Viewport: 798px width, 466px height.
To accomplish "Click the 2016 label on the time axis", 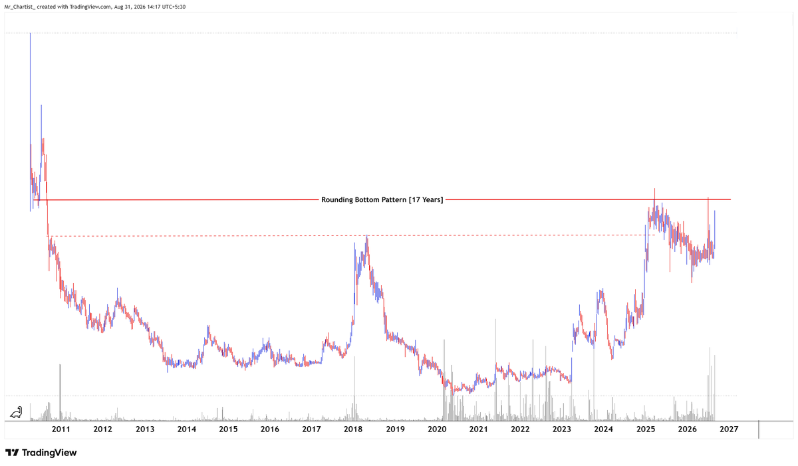I will 270,429.
